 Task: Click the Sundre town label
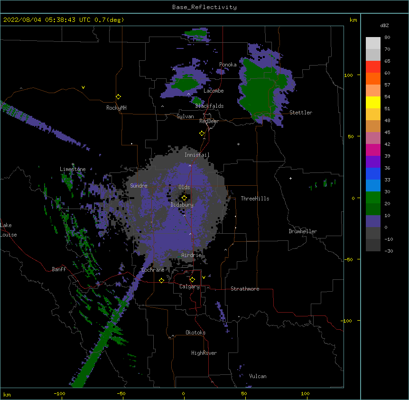[139, 186]
